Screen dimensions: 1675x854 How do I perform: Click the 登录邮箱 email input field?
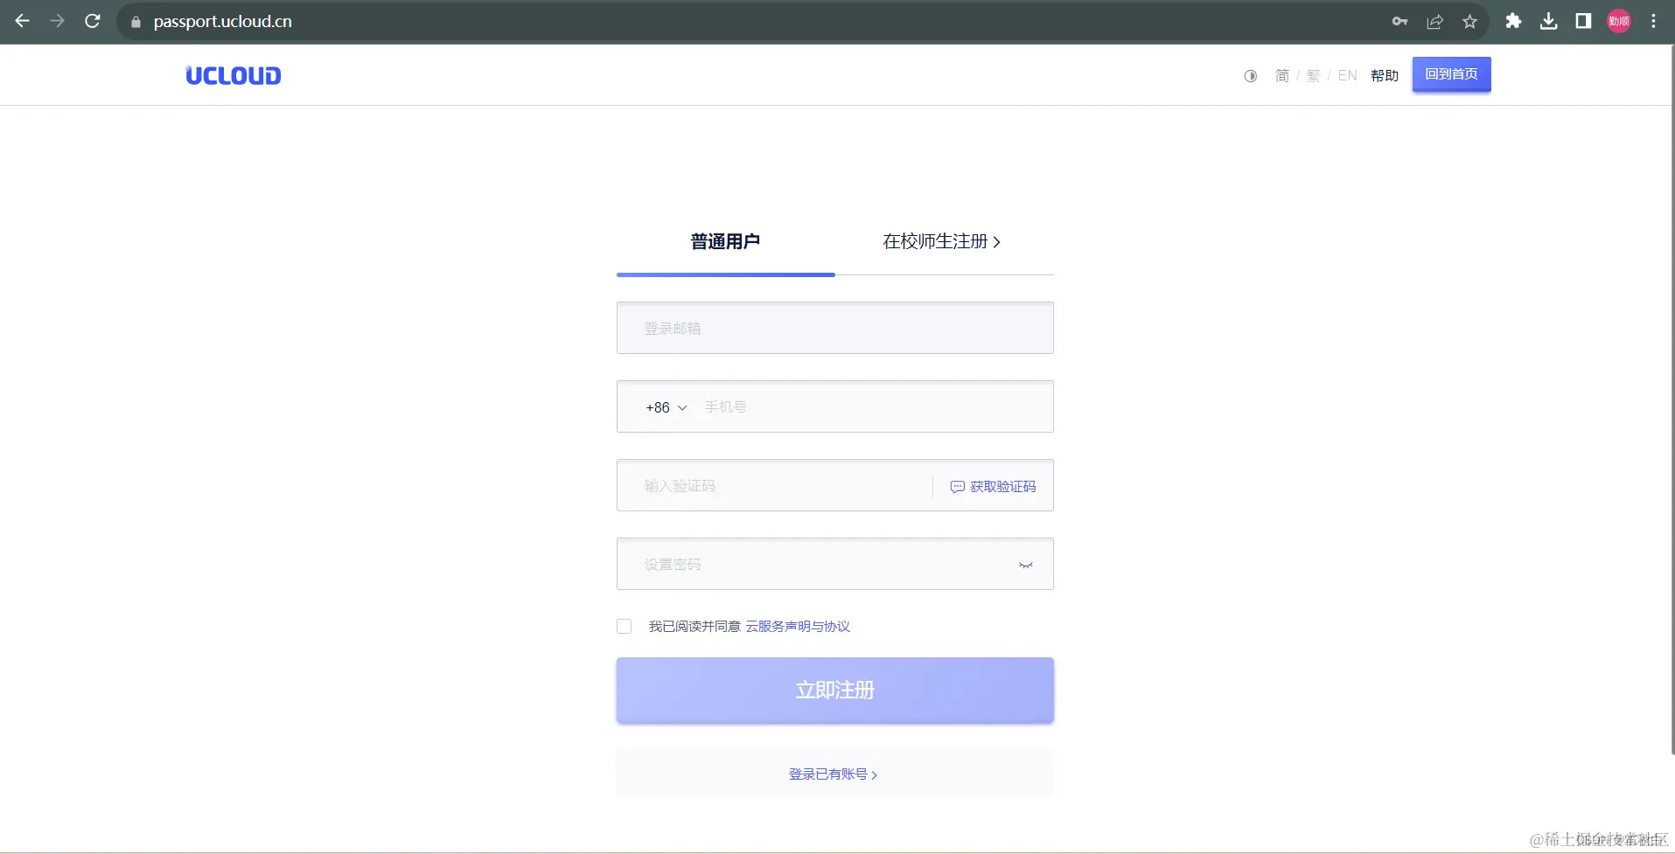click(834, 328)
